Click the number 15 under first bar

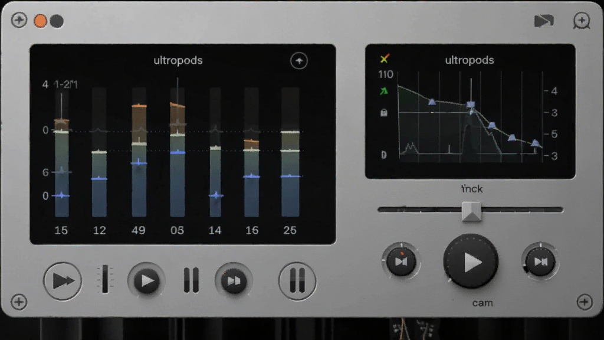pyautogui.click(x=61, y=231)
